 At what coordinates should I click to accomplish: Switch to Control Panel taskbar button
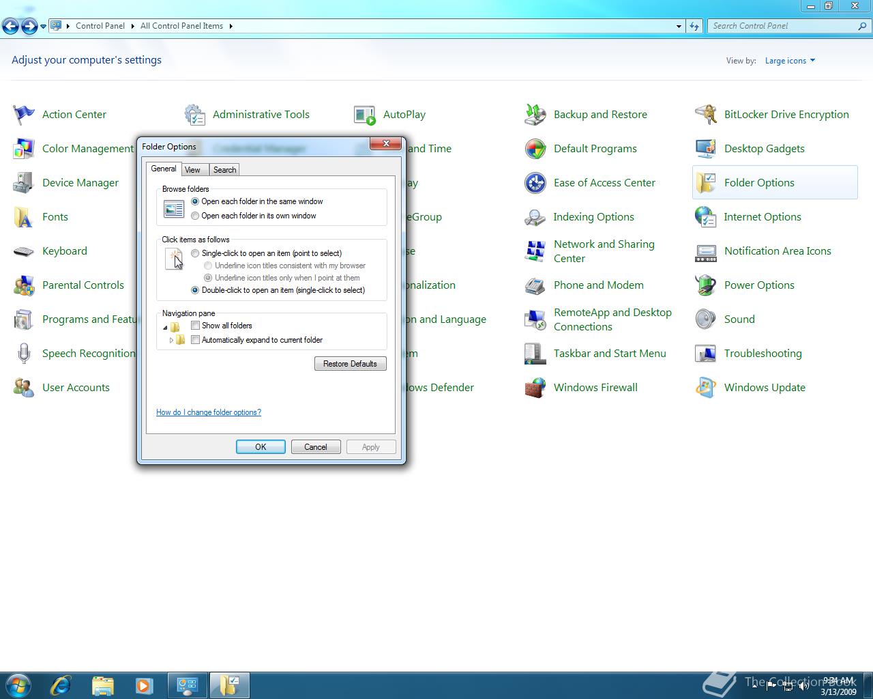(188, 685)
